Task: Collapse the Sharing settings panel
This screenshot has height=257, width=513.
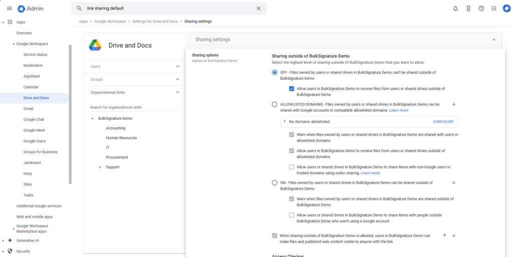Action: [x=493, y=40]
